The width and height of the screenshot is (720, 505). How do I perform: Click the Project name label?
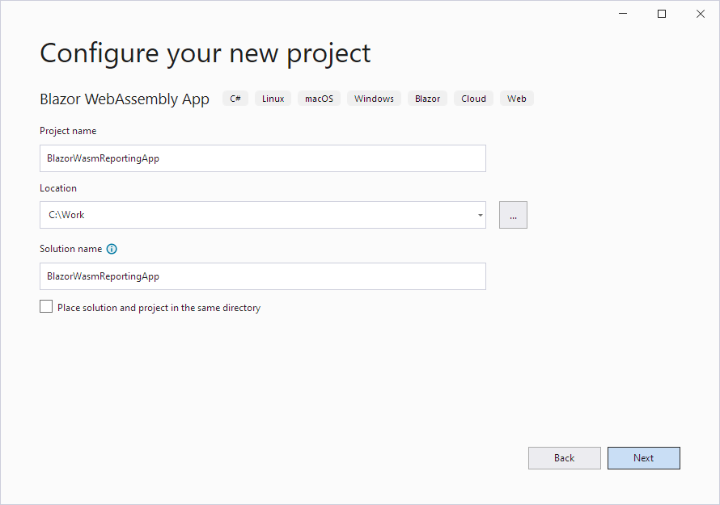pos(68,131)
